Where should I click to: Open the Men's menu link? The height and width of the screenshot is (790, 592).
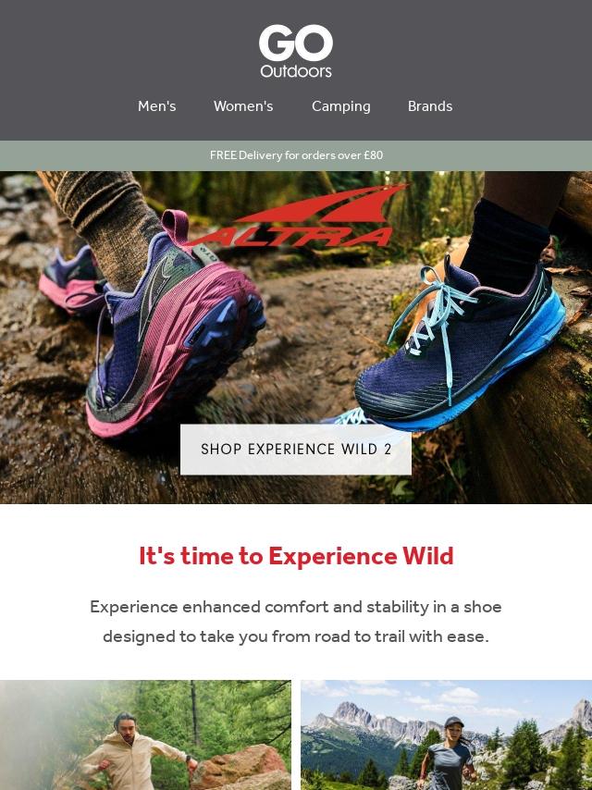tap(156, 106)
